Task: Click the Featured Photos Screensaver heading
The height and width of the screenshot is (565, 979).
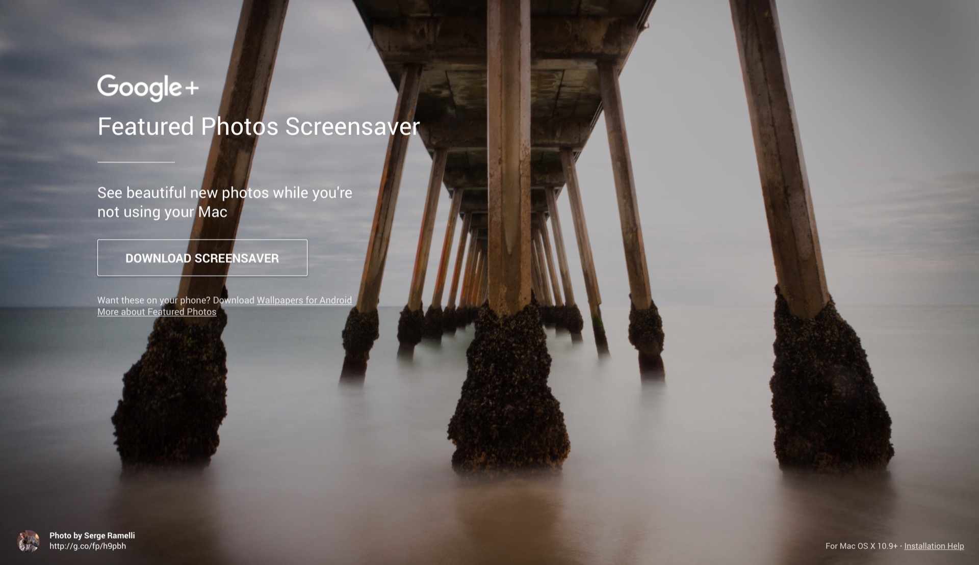Action: 258,126
